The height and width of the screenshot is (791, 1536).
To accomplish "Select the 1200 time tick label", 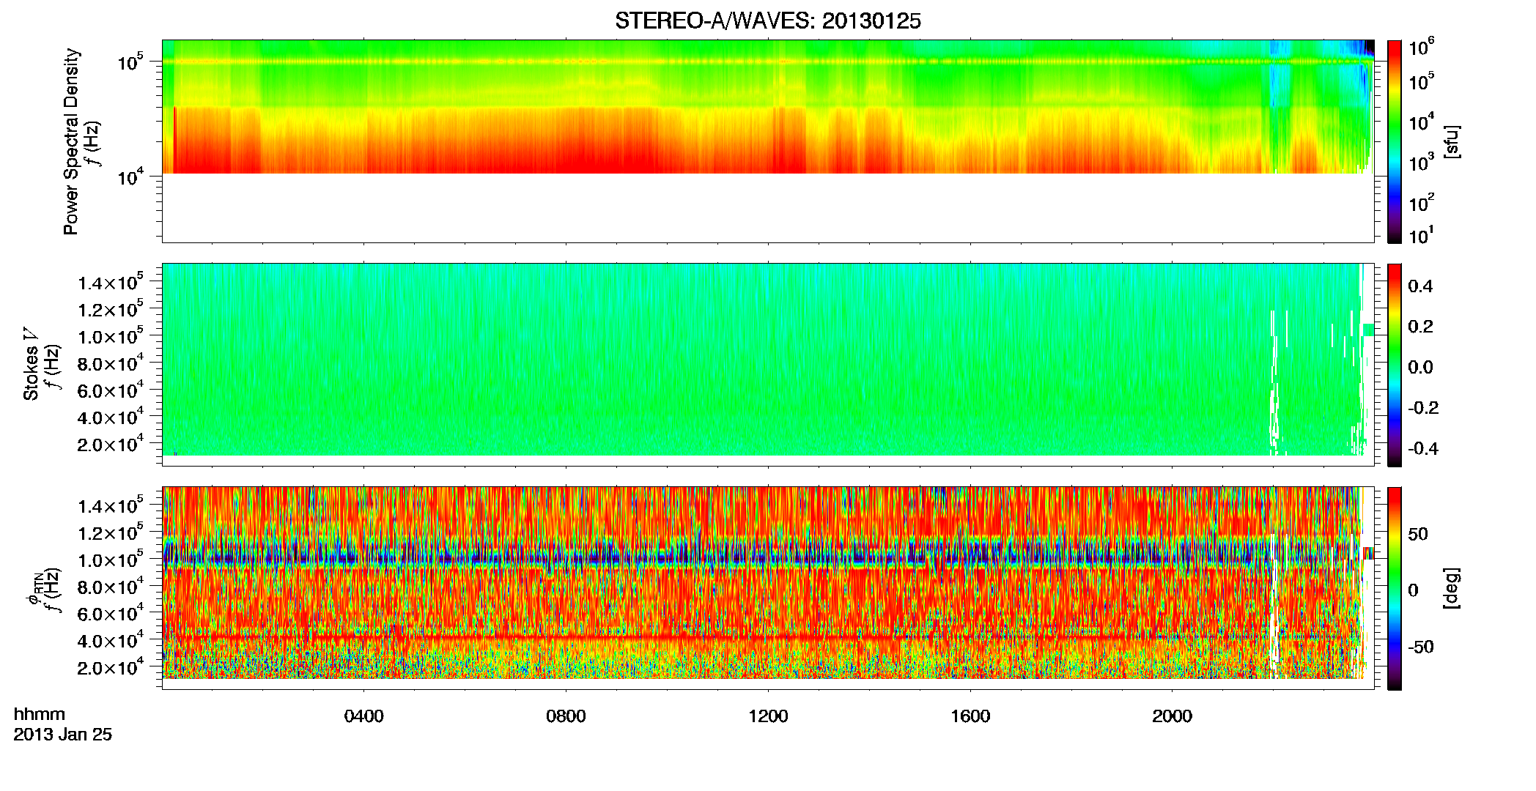I will (768, 716).
